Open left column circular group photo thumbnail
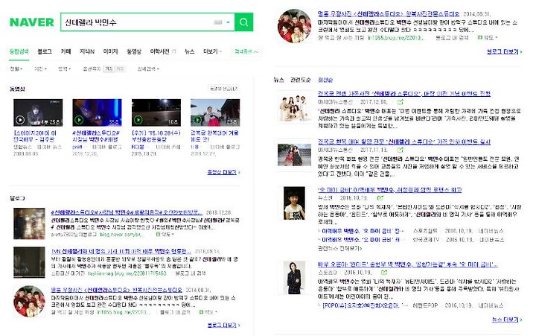The width and height of the screenshot is (536, 336). click(29, 301)
